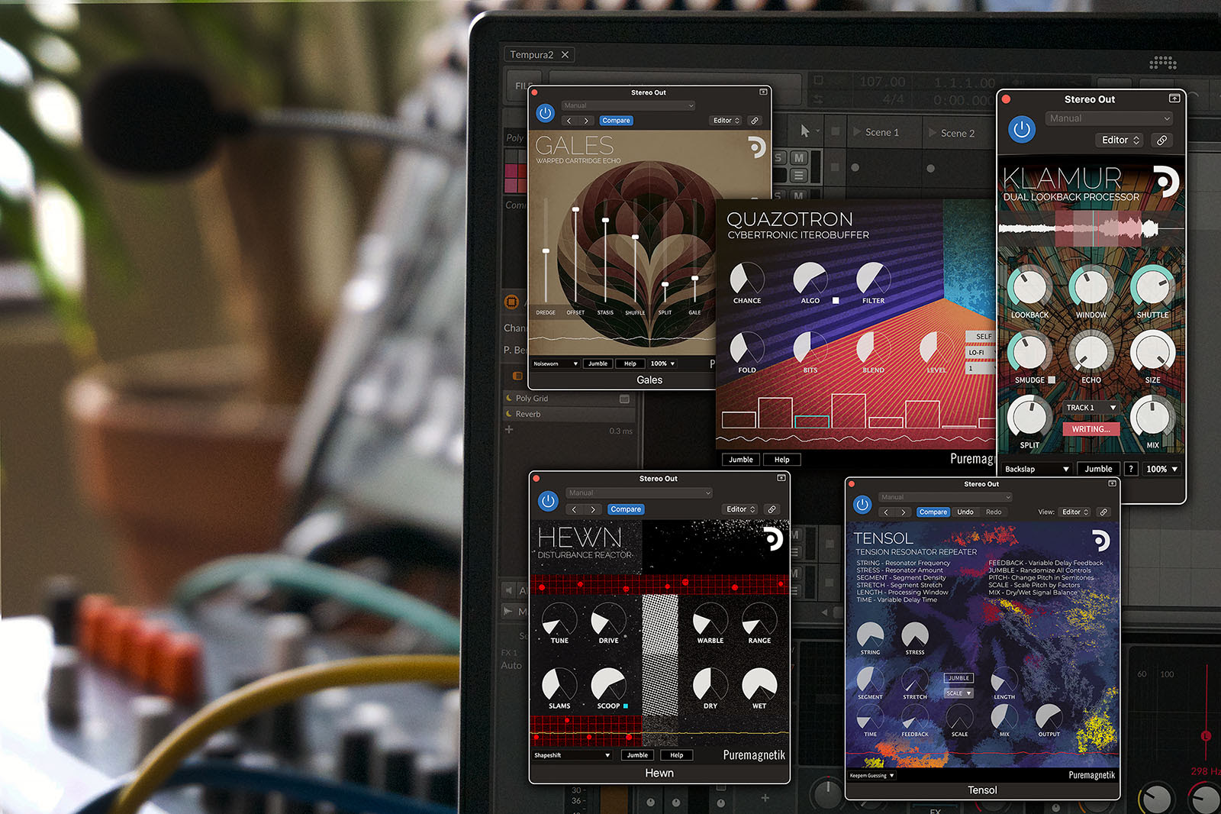Click Undo in the Tensol window
Screen dimensions: 1221x814
point(965,512)
